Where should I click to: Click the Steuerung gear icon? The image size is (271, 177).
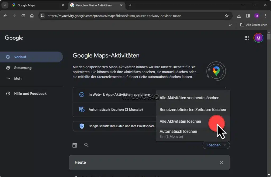click(8, 68)
